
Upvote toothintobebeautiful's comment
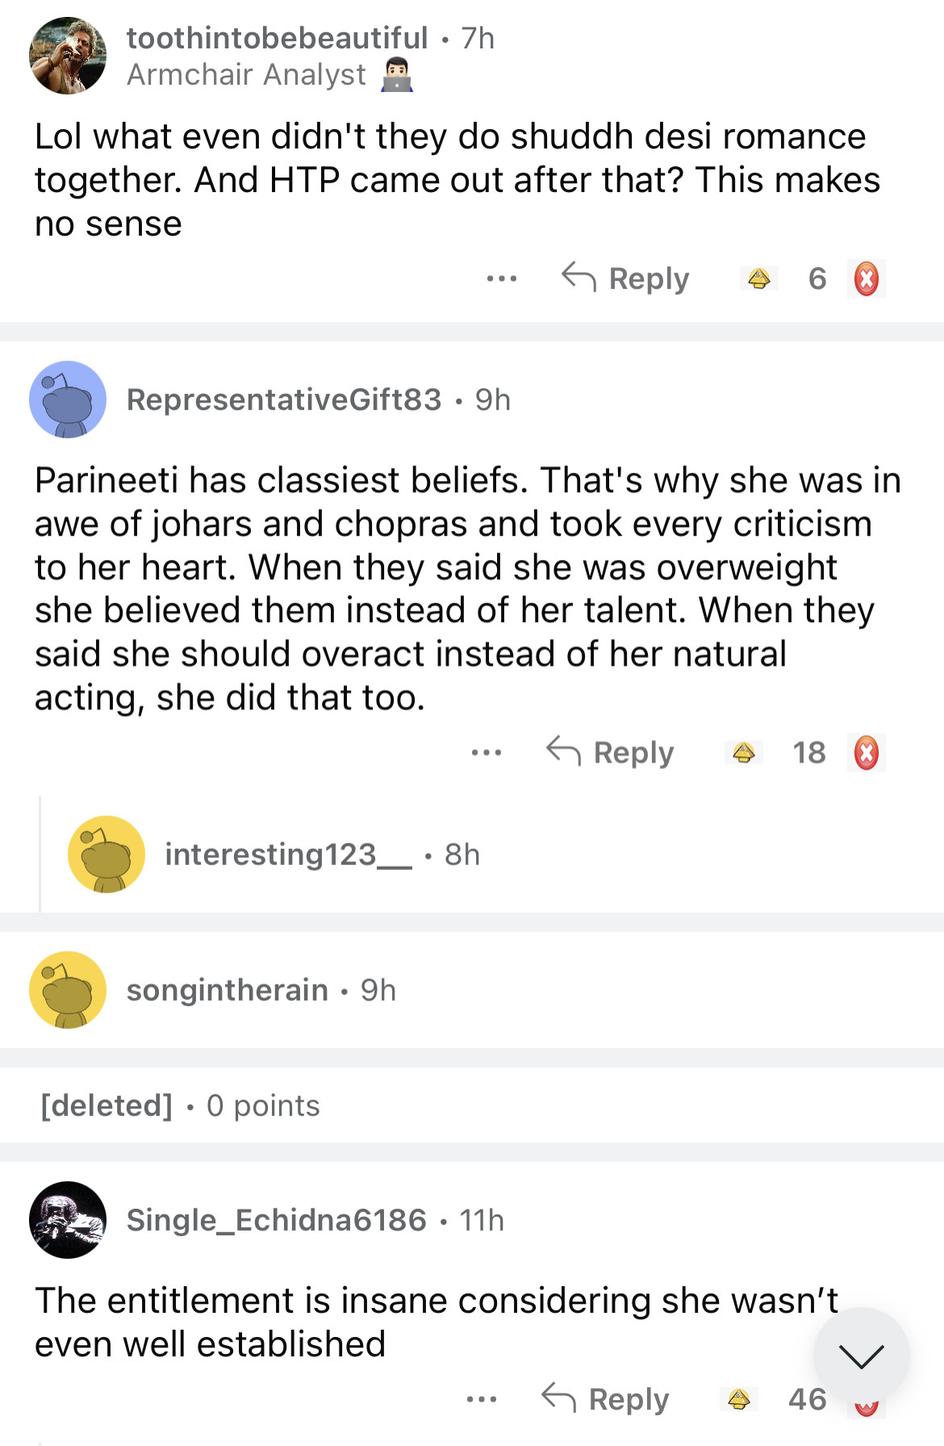758,279
